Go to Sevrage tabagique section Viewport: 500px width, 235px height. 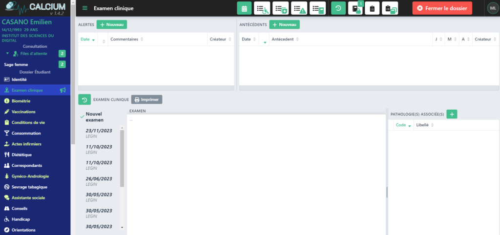point(29,187)
